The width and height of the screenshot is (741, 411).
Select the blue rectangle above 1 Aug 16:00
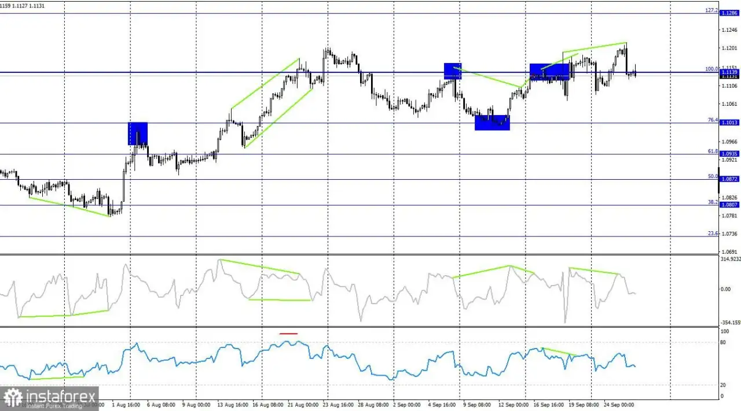[138, 134]
